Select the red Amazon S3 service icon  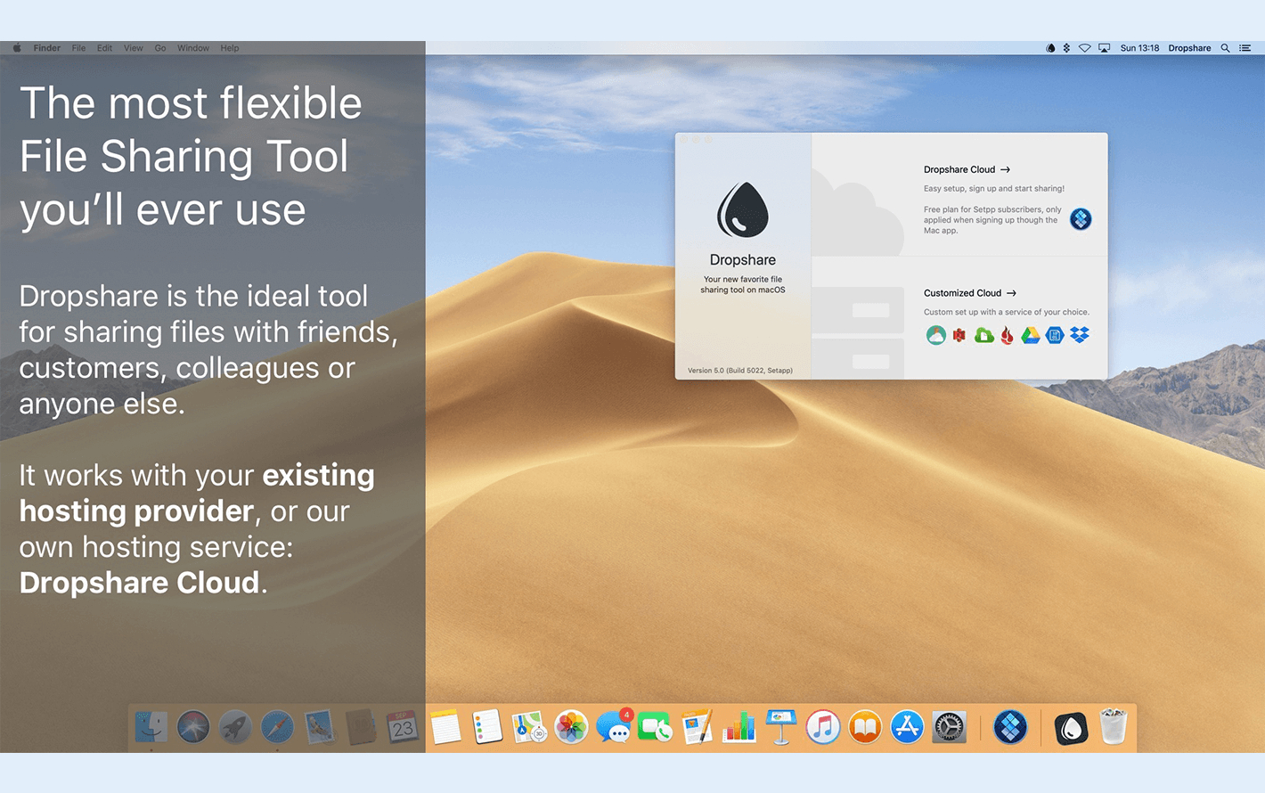tap(959, 336)
